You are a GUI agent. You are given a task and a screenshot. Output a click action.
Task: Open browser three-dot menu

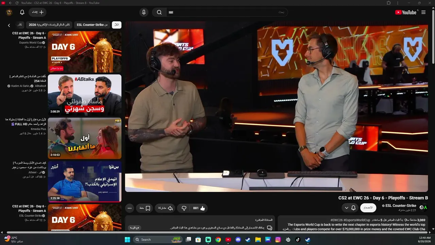click(398, 3)
